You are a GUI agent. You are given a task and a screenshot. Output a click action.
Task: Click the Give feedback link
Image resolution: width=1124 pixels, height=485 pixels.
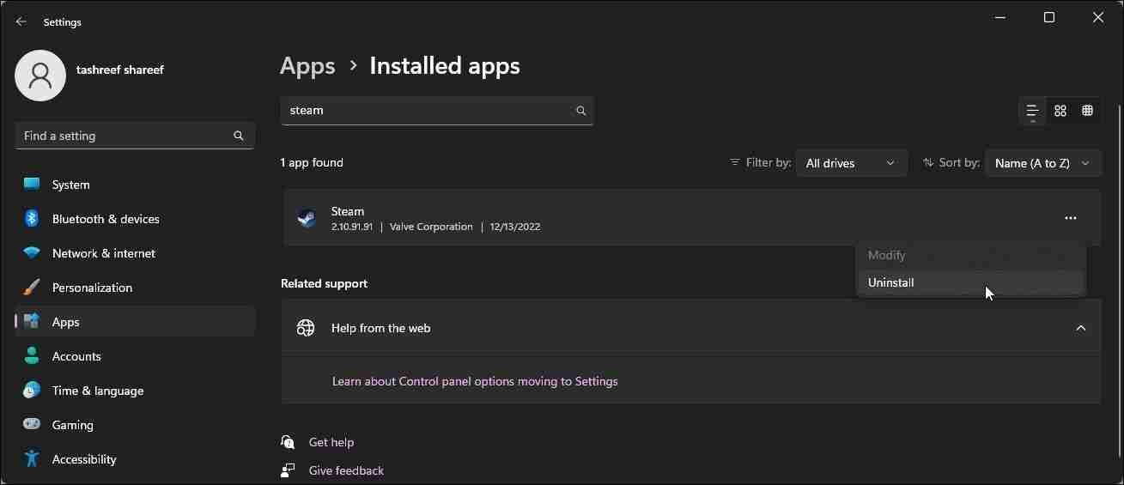[x=346, y=470]
